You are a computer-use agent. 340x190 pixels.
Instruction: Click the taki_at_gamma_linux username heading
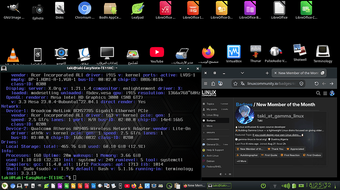coord(280,116)
